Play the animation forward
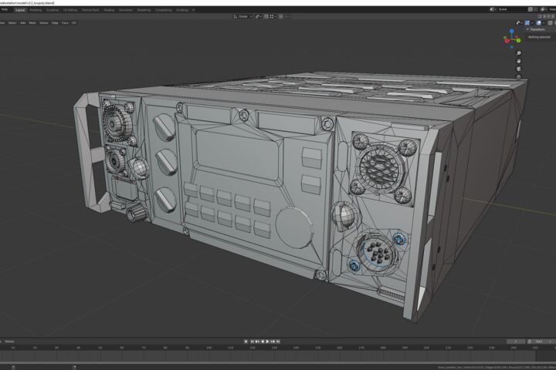 (x=267, y=341)
